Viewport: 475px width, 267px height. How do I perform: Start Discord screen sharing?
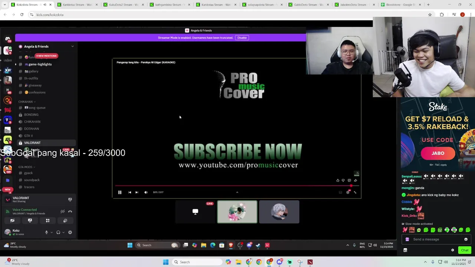point(30,220)
